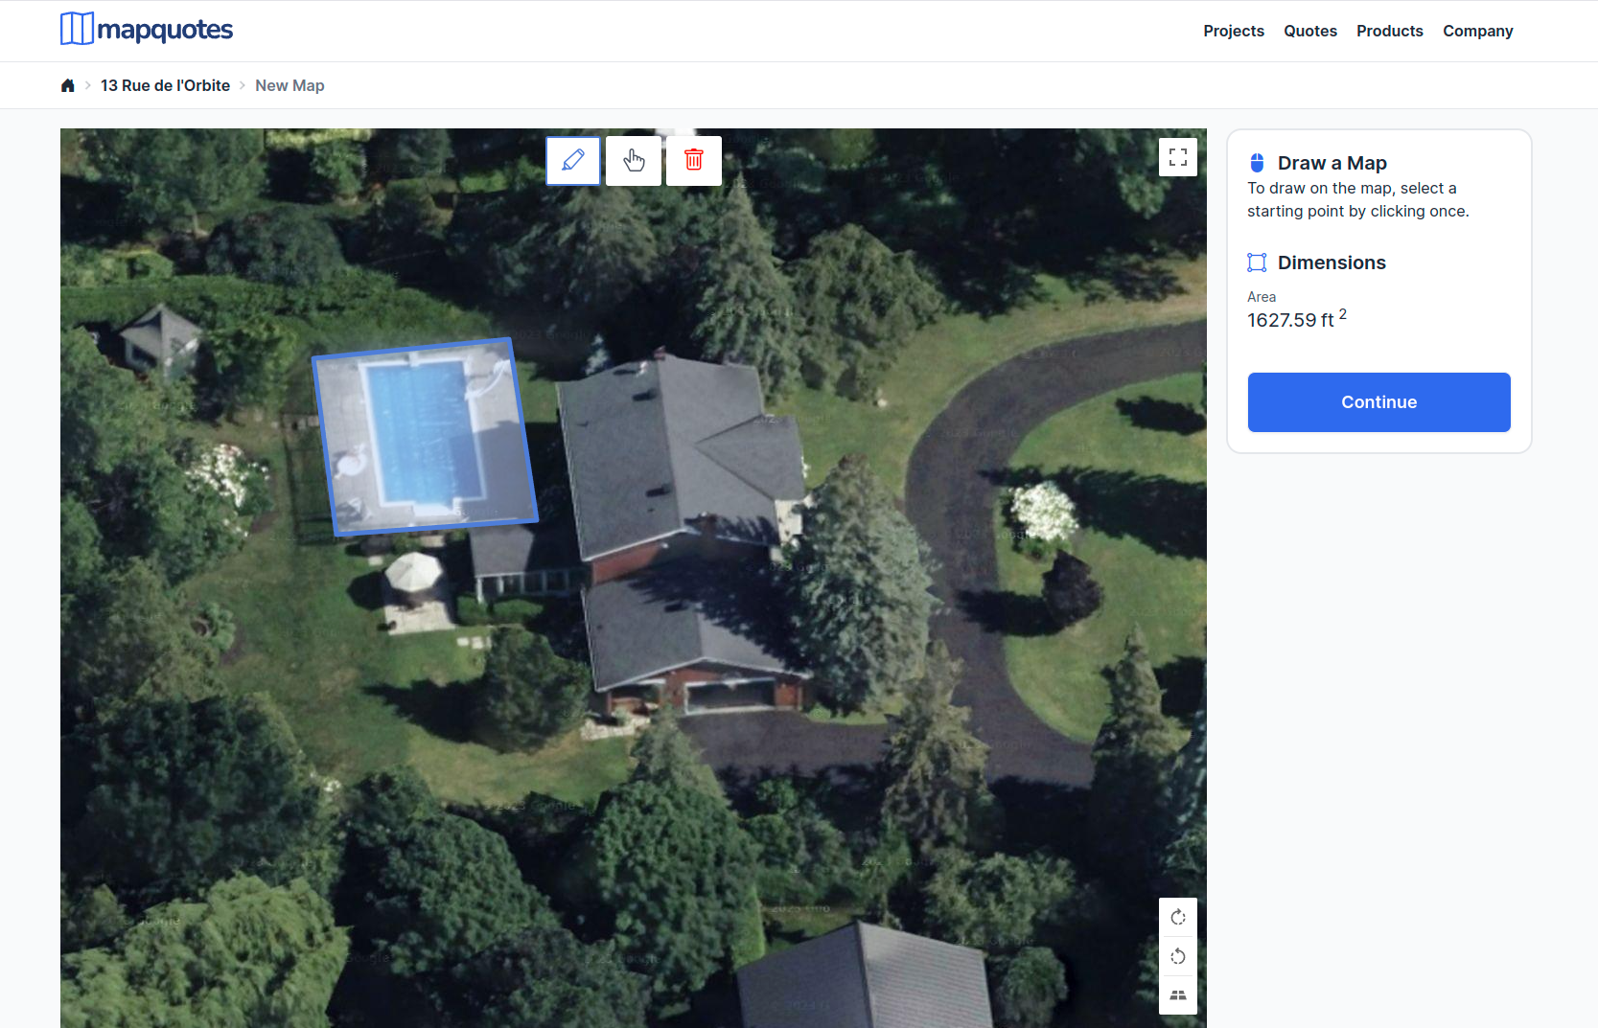1598x1028 pixels.
Task: Switch to the hand pan tool
Action: point(634,160)
